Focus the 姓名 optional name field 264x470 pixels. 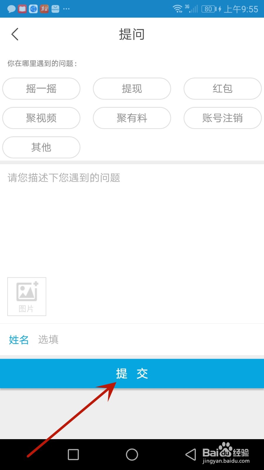tap(132, 340)
